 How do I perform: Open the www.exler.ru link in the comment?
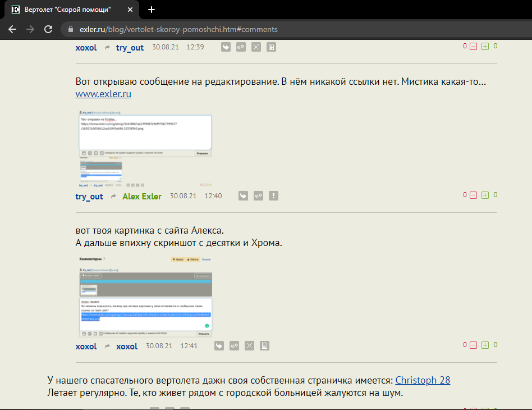[x=103, y=94]
